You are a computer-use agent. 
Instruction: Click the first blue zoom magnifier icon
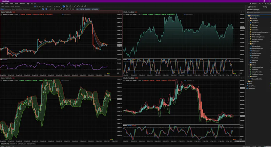tap(43, 9)
